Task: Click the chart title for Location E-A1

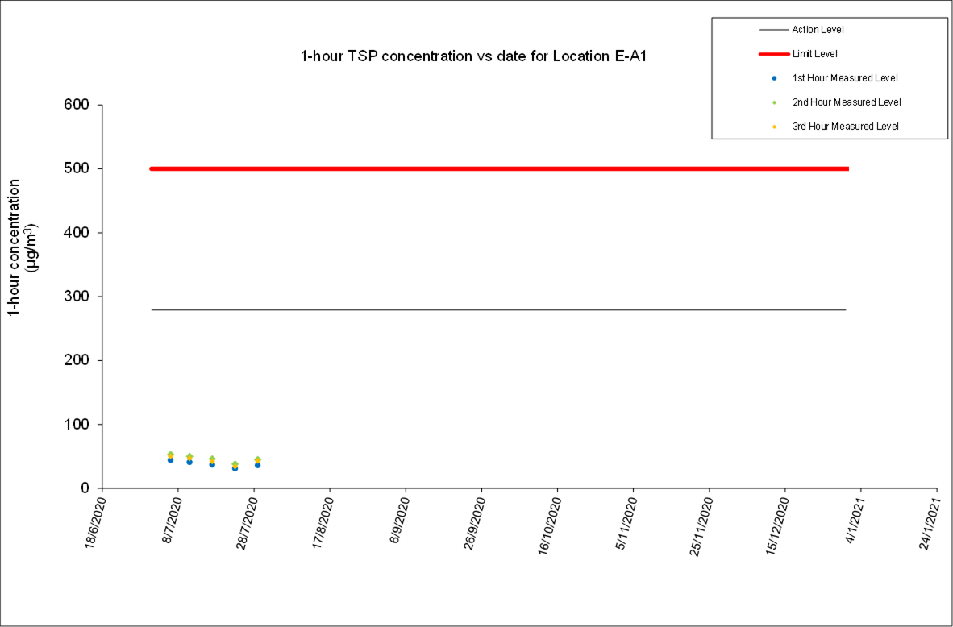Action: point(473,56)
